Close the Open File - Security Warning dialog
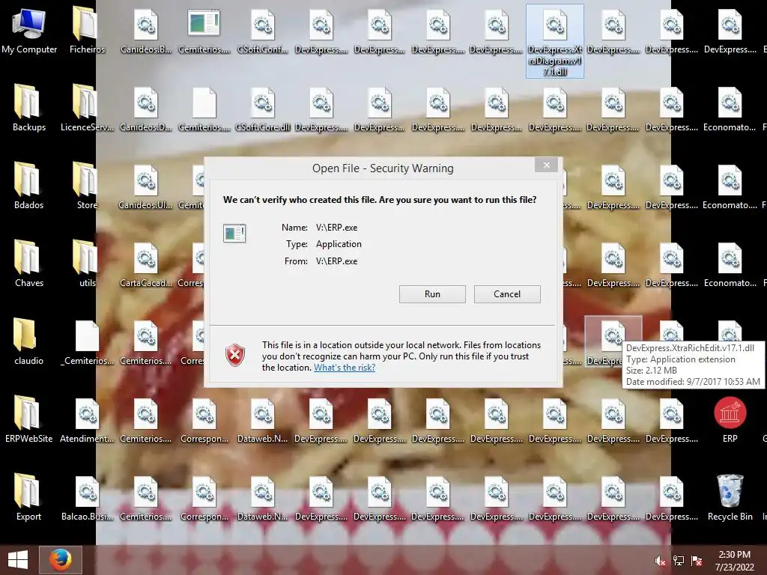The image size is (767, 575). click(546, 165)
